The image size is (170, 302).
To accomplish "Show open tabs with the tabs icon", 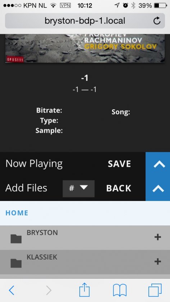I will pyautogui.click(x=155, y=290).
